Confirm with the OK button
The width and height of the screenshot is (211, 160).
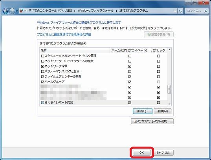click(141, 153)
